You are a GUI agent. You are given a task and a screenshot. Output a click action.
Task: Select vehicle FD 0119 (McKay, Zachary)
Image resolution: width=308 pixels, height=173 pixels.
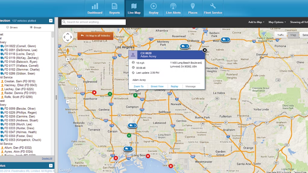[x=21, y=58]
